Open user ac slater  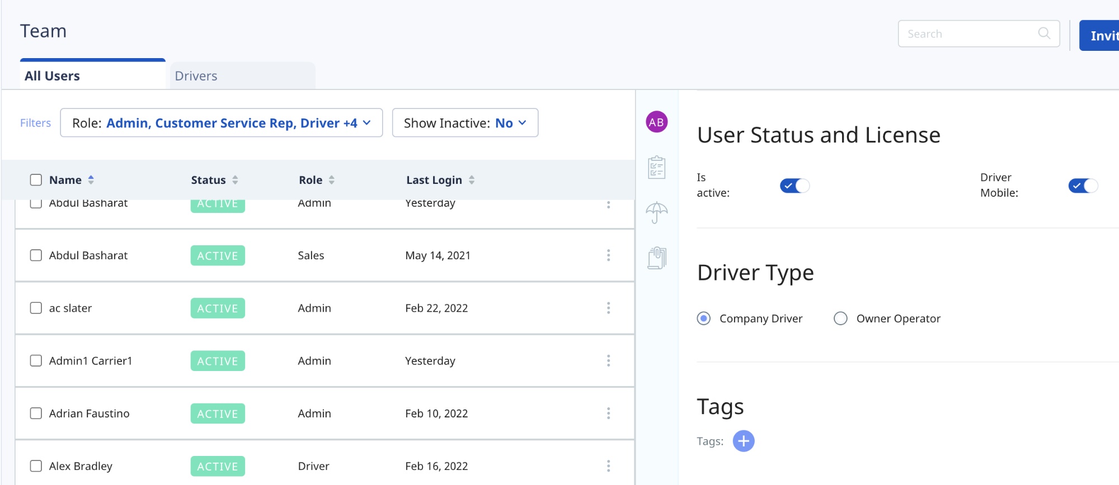(x=70, y=308)
